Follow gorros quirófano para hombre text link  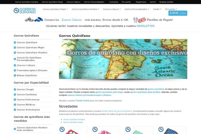[145, 92]
